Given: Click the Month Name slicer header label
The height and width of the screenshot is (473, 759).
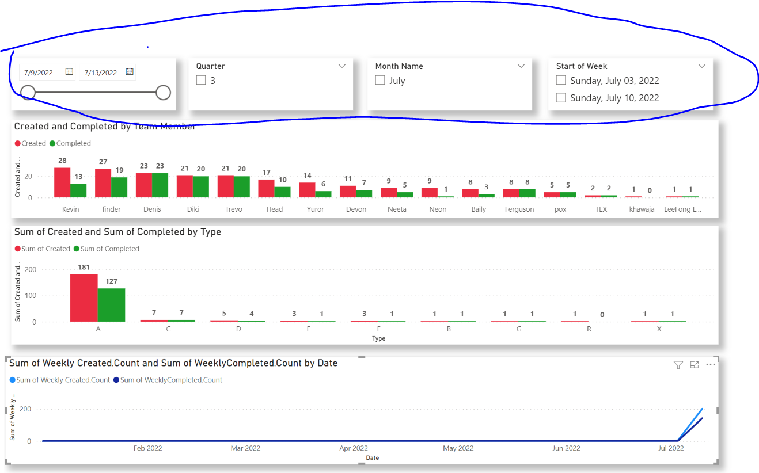Looking at the screenshot, I should coord(399,66).
